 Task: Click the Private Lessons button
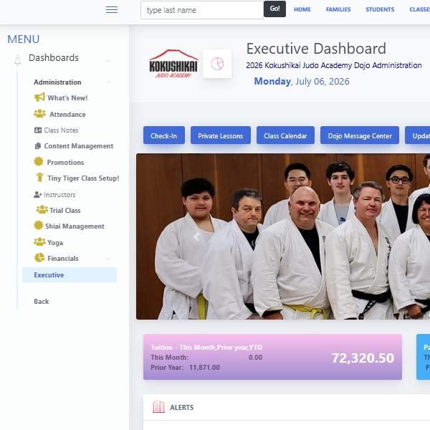(x=221, y=135)
